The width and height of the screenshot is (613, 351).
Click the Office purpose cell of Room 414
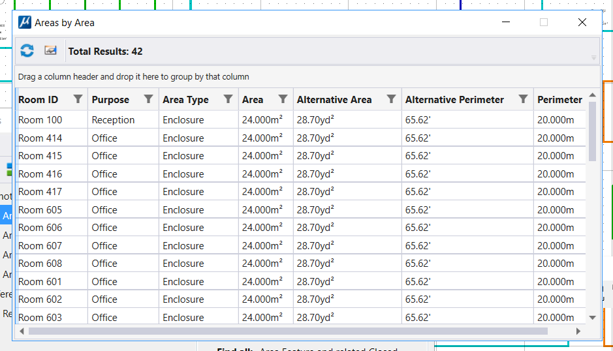[x=123, y=138]
